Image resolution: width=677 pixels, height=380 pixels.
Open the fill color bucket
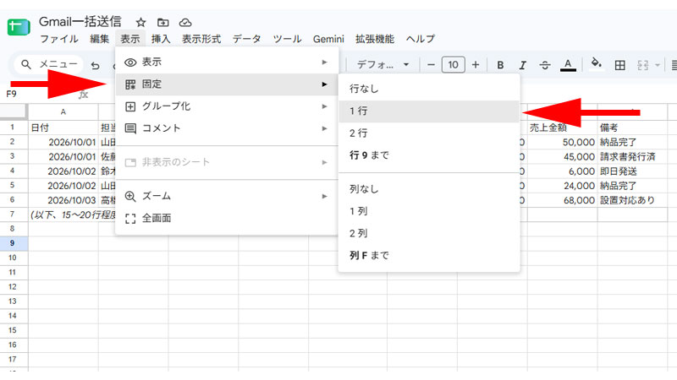597,64
